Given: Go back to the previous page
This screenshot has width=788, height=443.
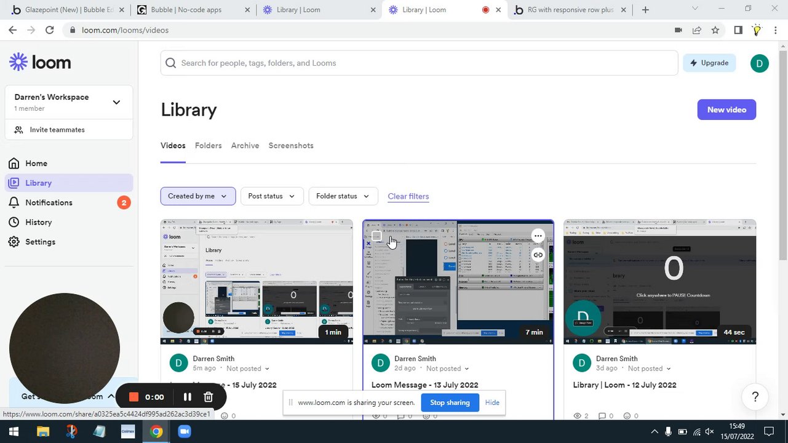Looking at the screenshot, I should (x=13, y=30).
